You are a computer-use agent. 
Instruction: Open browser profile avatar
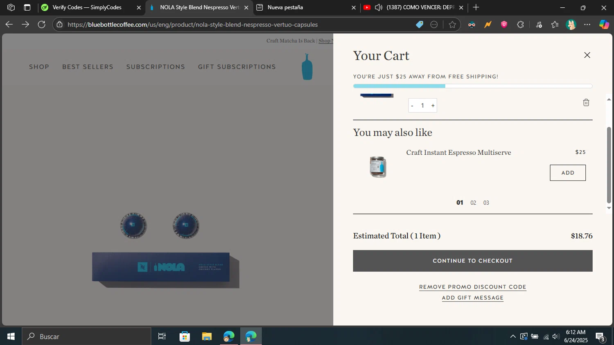tap(571, 25)
